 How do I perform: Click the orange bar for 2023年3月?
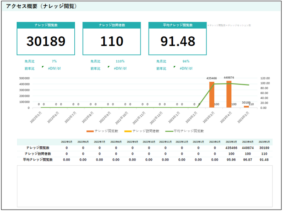[x=212, y=95]
